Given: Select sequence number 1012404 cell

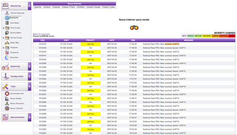Looking at the screenshot, I should [43, 44].
